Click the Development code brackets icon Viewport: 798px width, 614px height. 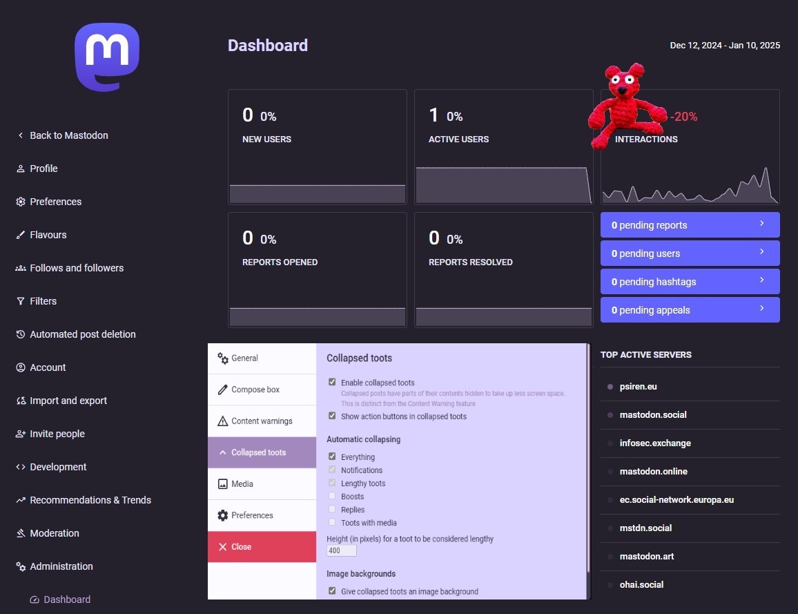click(20, 467)
